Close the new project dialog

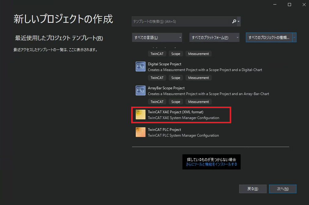coord(304,5)
